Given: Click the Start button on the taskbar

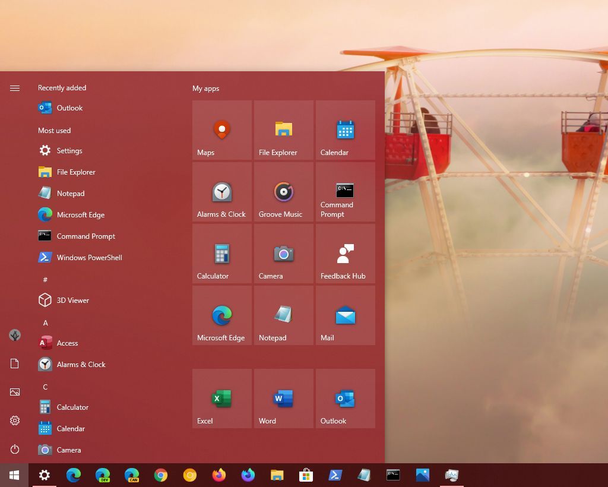Looking at the screenshot, I should pyautogui.click(x=13, y=475).
